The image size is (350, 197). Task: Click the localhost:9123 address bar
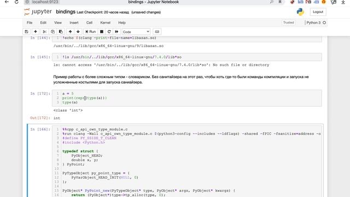tap(45, 2)
